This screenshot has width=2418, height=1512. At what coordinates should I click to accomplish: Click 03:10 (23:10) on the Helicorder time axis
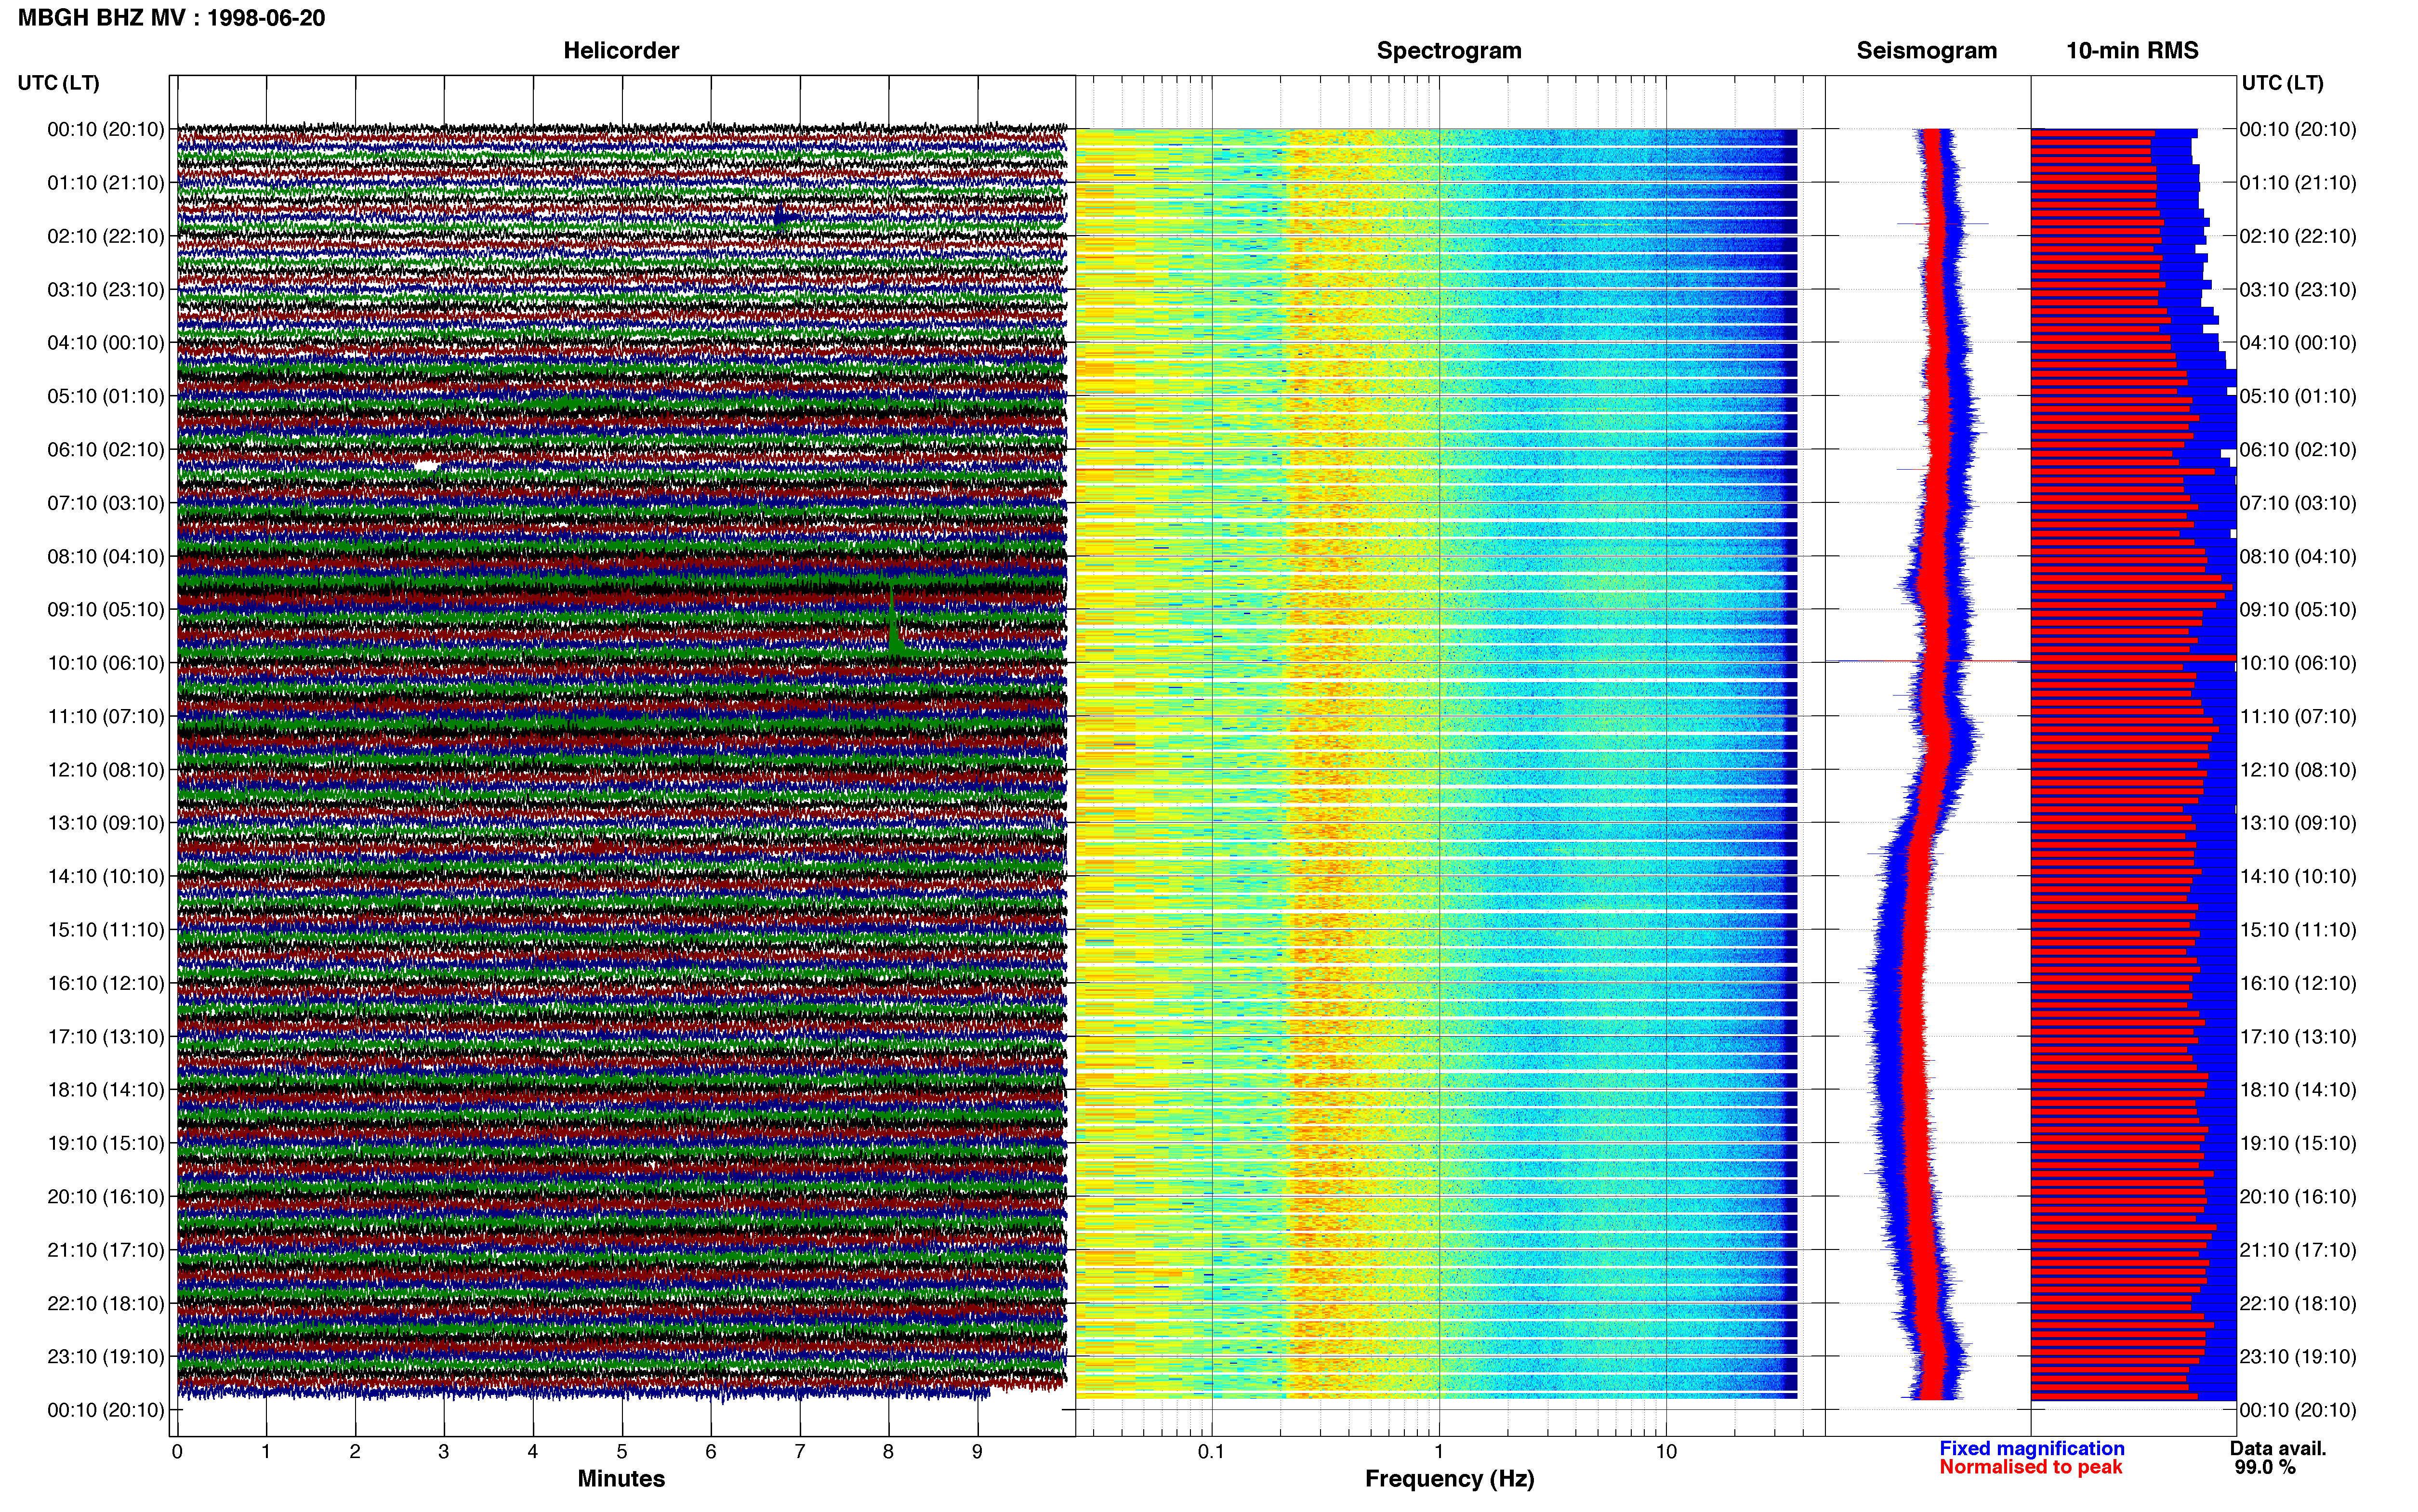[106, 290]
